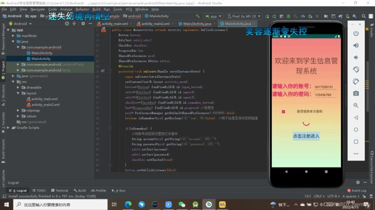Lower the emulator volume
Image resolution: width=375 pixels, height=210 pixels.
pos(356,58)
